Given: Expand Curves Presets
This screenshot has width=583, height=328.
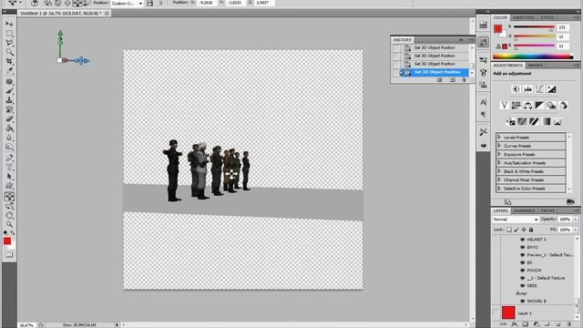Looking at the screenshot, I should pos(499,146).
